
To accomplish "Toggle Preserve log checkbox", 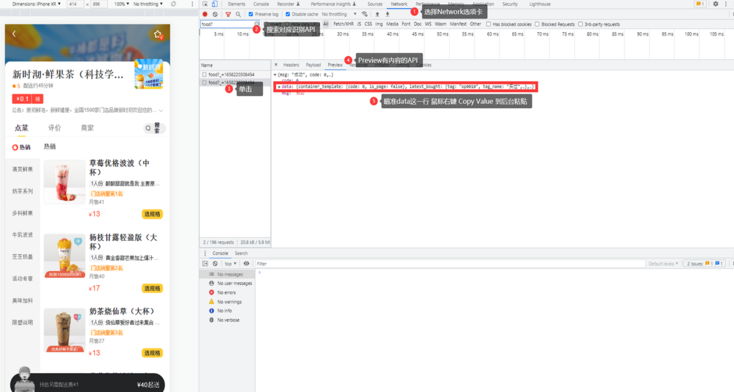I will (251, 14).
